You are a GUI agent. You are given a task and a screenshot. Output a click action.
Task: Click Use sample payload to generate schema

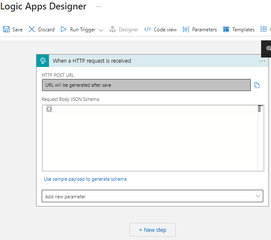point(85,179)
